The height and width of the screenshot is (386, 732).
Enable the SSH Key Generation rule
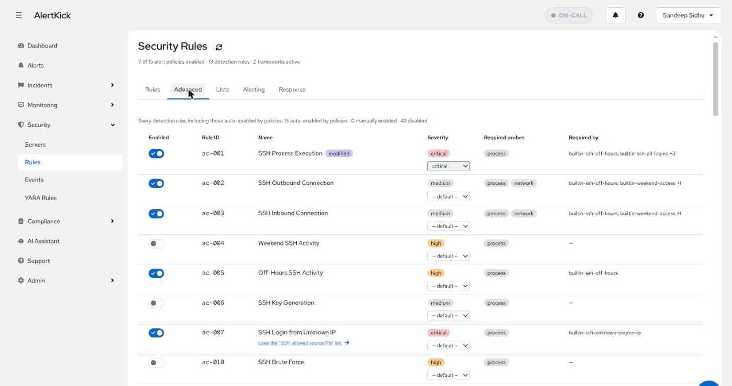coord(156,303)
